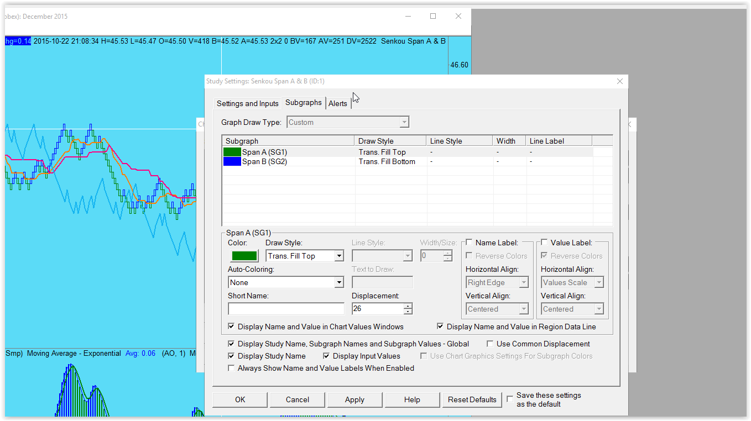Click into the Short Name text field

point(286,309)
